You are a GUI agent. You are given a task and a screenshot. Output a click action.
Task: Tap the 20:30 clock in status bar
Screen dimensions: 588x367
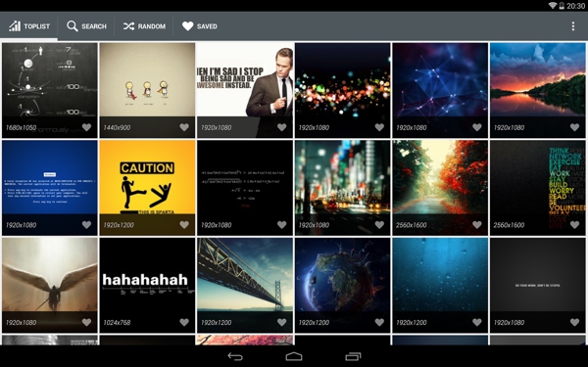pos(575,6)
